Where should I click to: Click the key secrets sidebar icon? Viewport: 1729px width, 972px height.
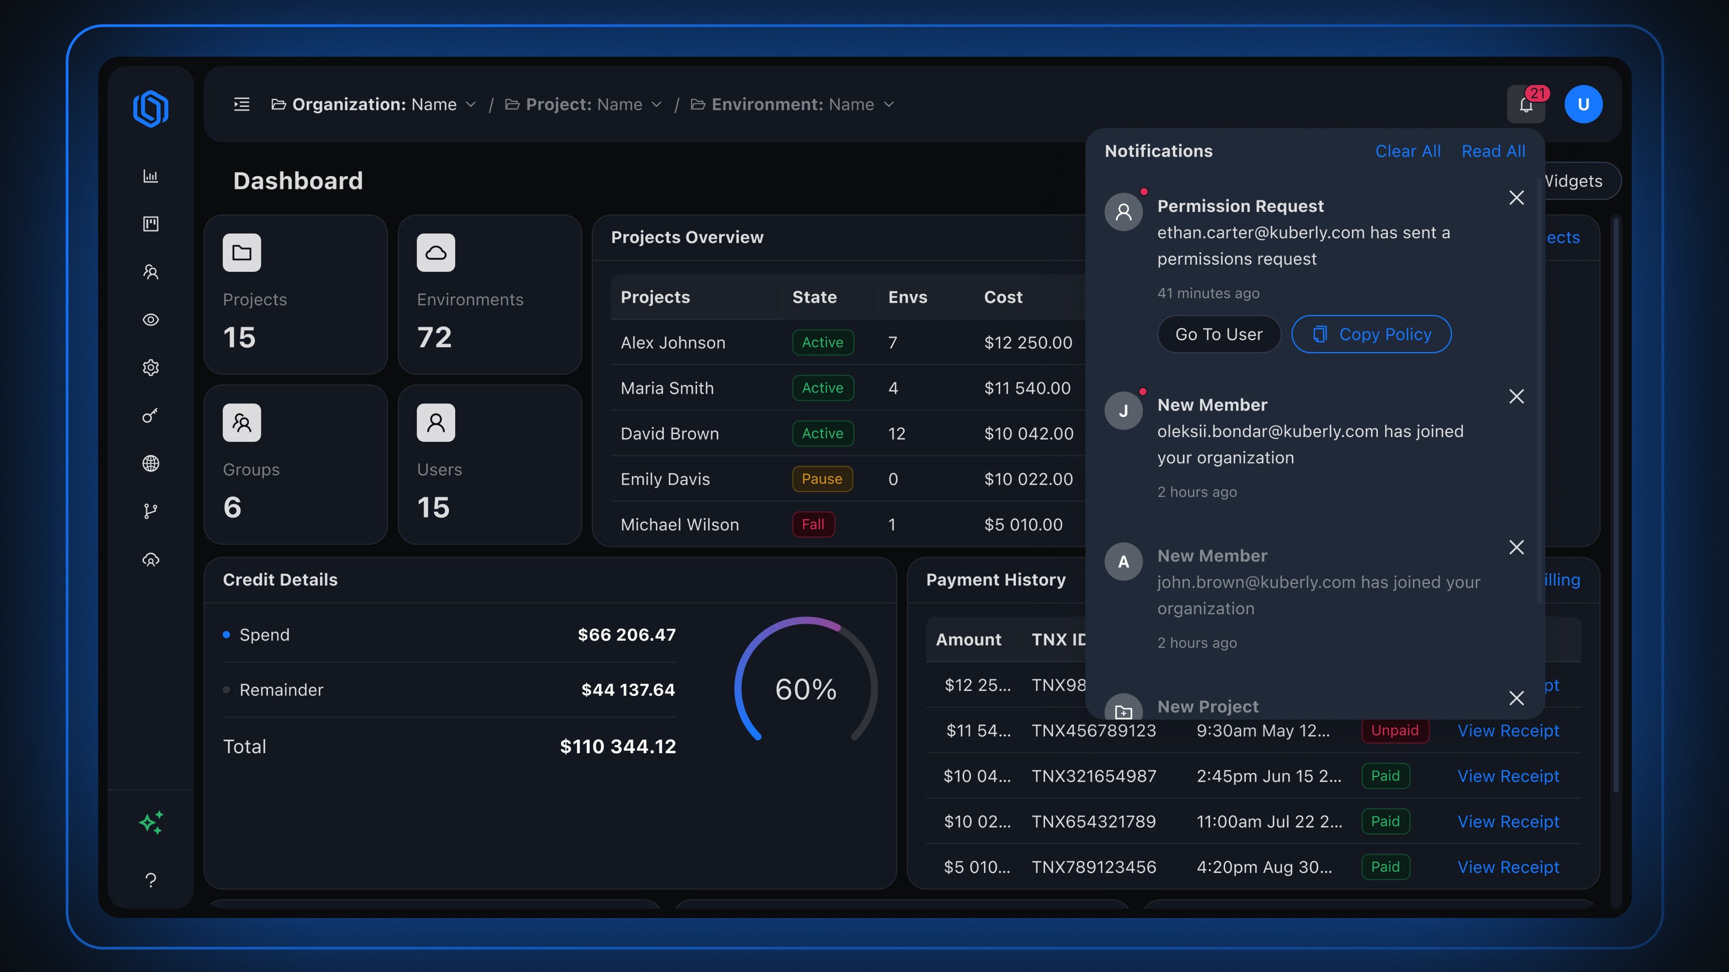pos(150,415)
